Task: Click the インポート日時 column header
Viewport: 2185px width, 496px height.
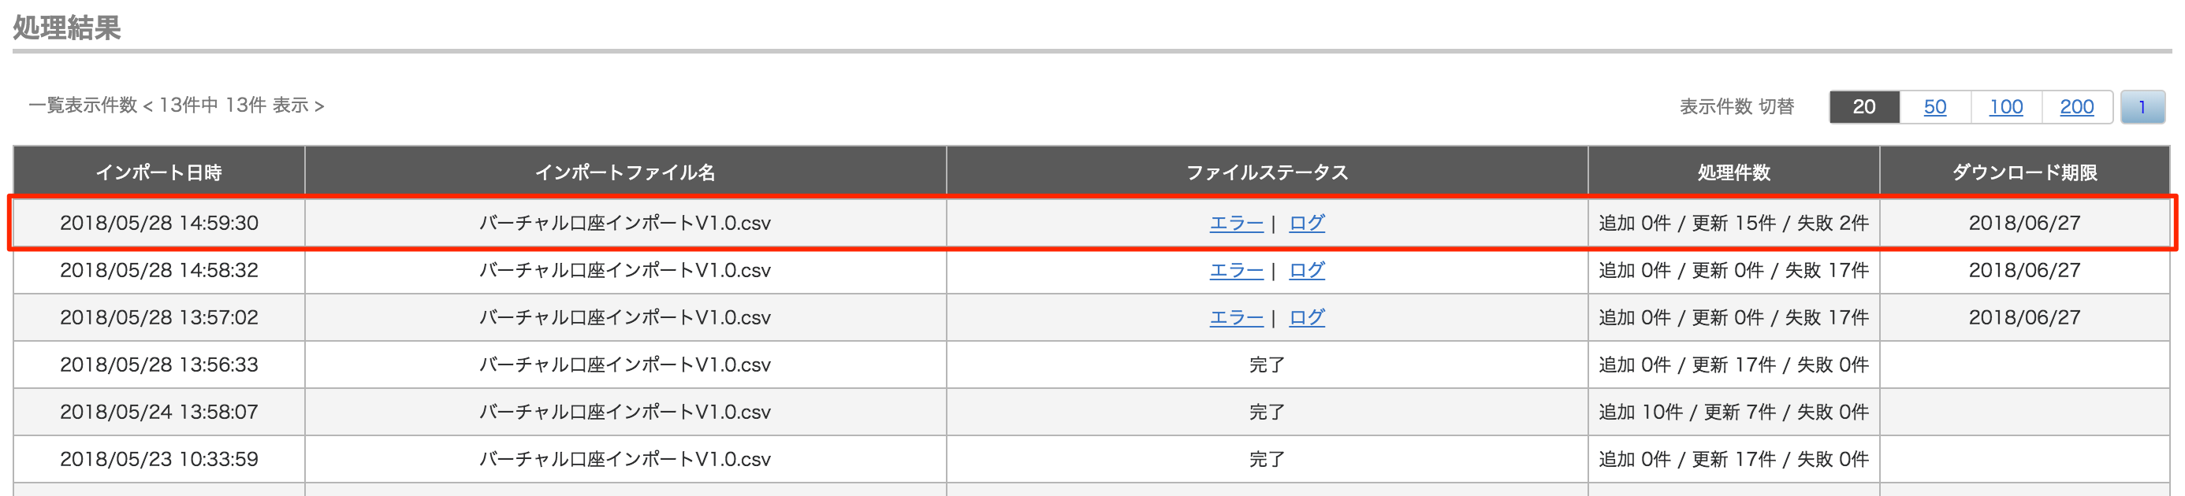Action: [x=158, y=172]
